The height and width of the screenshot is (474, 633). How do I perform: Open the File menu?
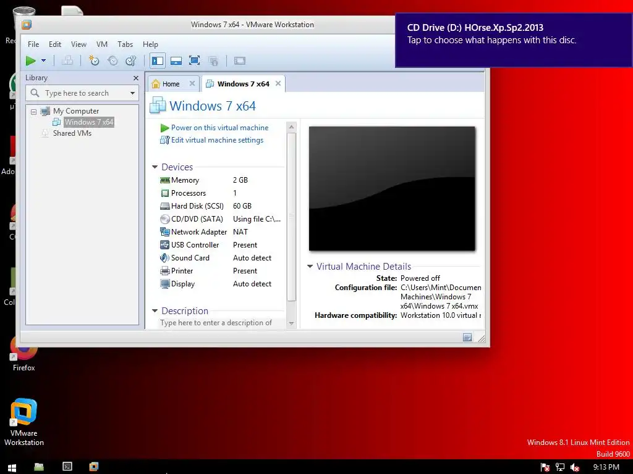click(x=33, y=44)
